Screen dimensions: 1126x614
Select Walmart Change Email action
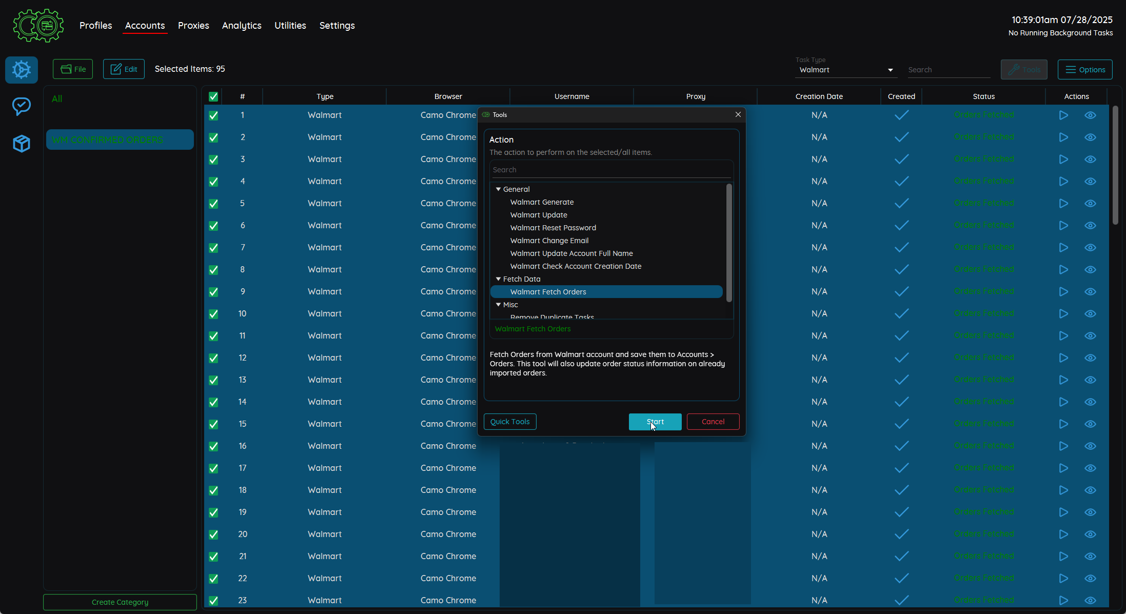[x=549, y=241]
